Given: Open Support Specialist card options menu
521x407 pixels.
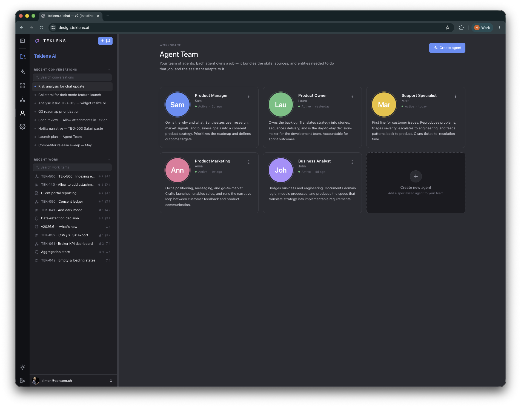Looking at the screenshot, I should (x=456, y=96).
